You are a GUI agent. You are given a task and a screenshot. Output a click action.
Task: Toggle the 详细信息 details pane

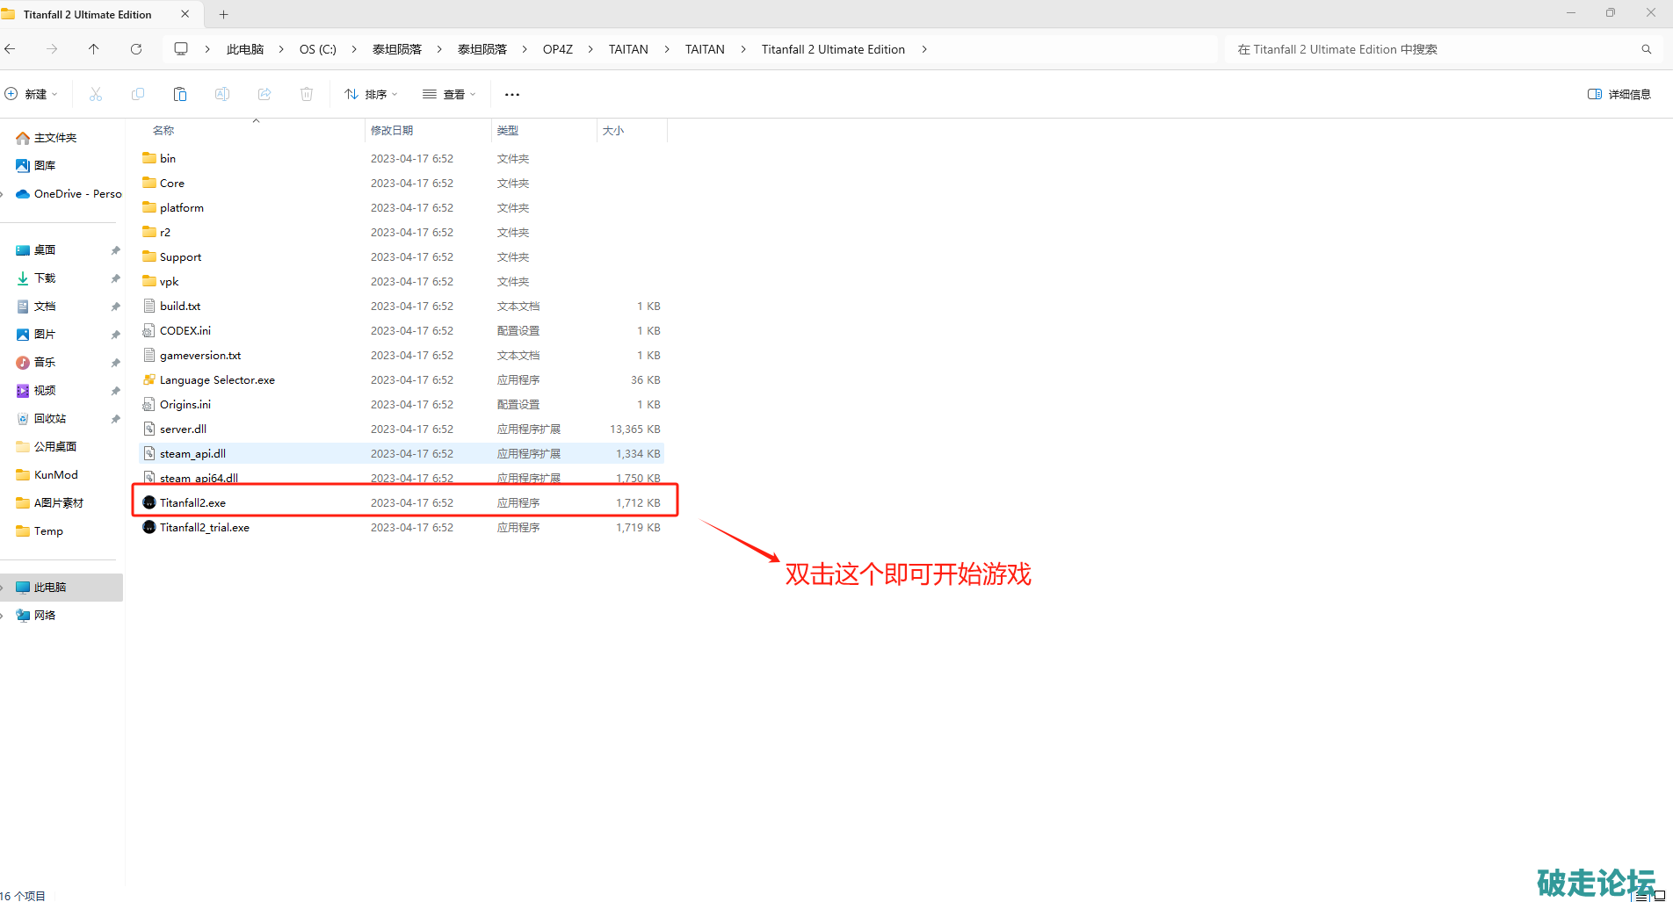tap(1619, 94)
